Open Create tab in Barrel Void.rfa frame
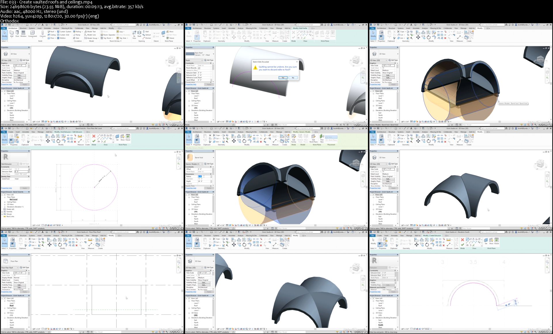Image resolution: width=553 pixels, height=334 pixels. coord(11,132)
